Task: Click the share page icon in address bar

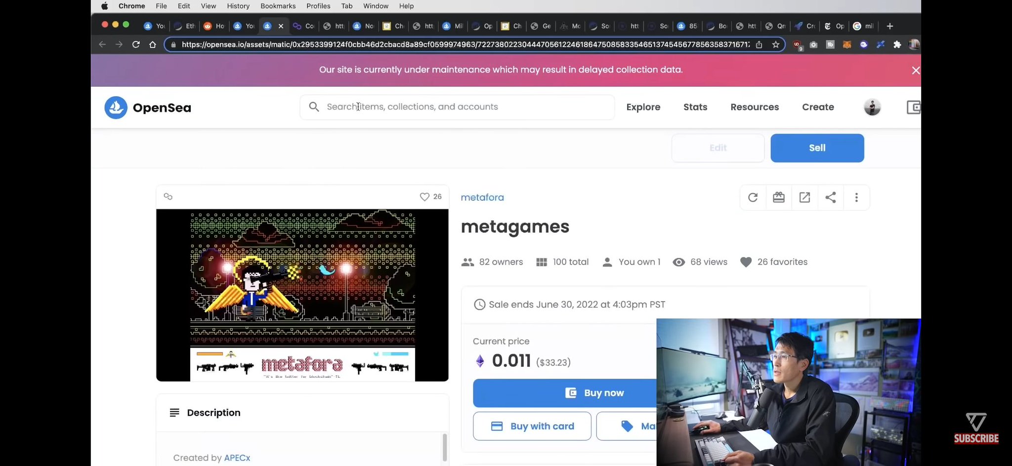Action: click(759, 44)
